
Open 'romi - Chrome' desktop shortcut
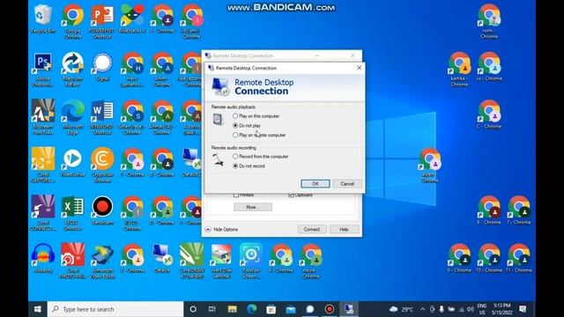tap(489, 21)
